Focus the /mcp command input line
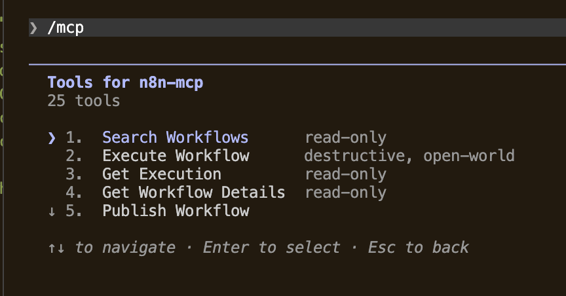 point(297,28)
